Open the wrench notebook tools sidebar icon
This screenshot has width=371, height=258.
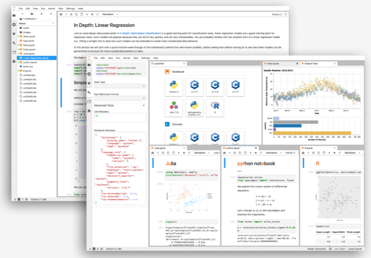click(x=89, y=92)
